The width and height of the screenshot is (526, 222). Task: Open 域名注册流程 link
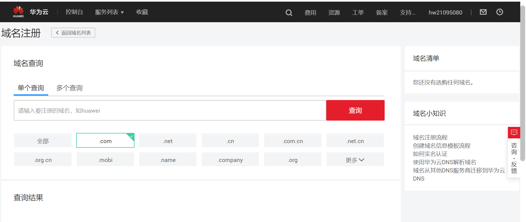click(430, 137)
